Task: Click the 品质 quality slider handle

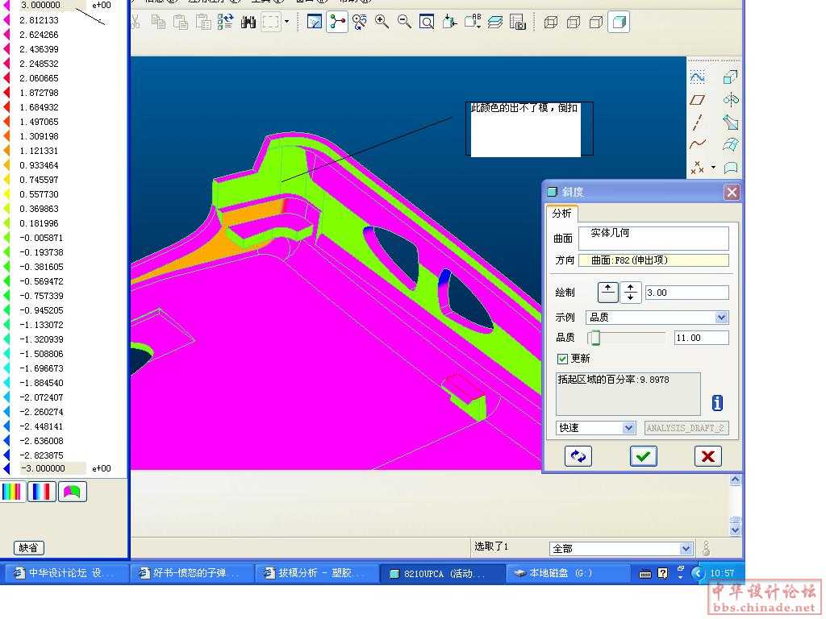Action: [595, 338]
